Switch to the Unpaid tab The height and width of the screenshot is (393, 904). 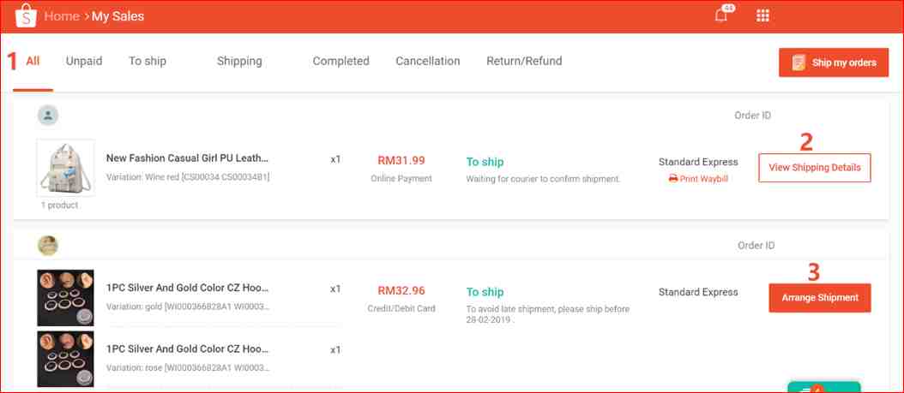84,61
